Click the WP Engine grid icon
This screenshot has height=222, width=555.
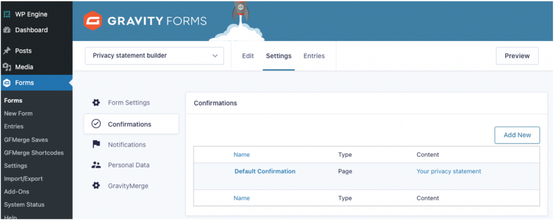(7, 14)
